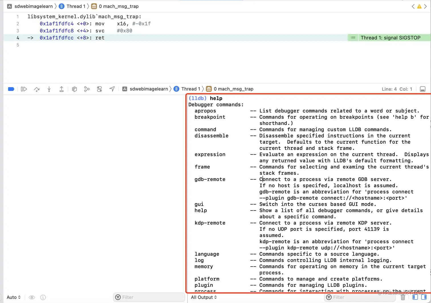Screen dimensions: 431x303
Task: Click line number 2 in gutter
Action: 18,24
